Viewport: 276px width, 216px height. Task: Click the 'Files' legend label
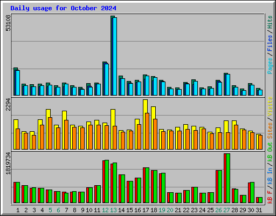[x=270, y=43]
